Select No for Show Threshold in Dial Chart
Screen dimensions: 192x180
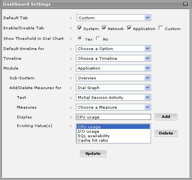[98, 38]
